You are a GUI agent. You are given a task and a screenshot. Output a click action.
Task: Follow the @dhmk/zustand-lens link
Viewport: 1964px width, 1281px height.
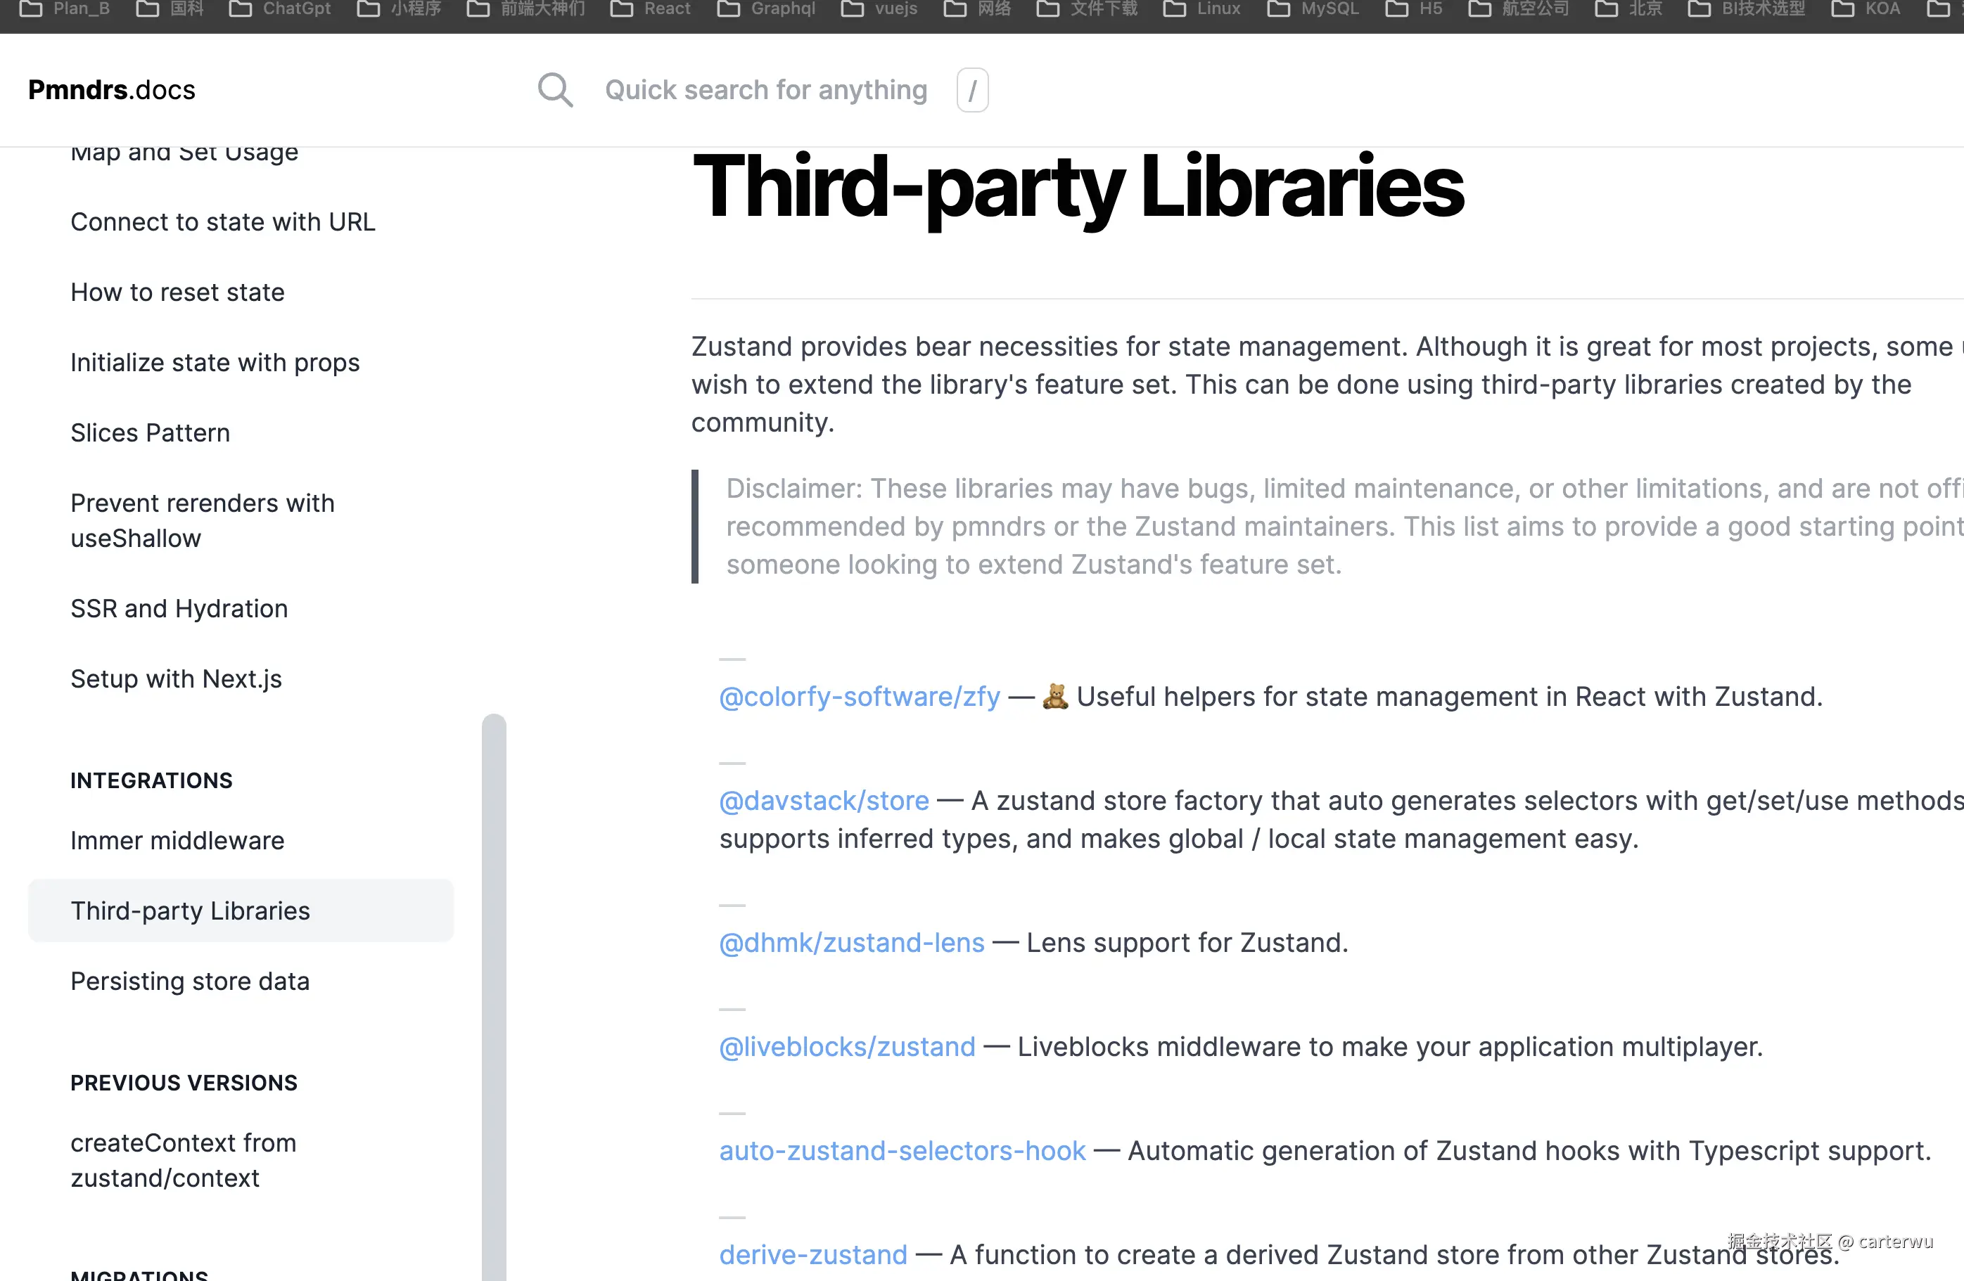pos(852,943)
